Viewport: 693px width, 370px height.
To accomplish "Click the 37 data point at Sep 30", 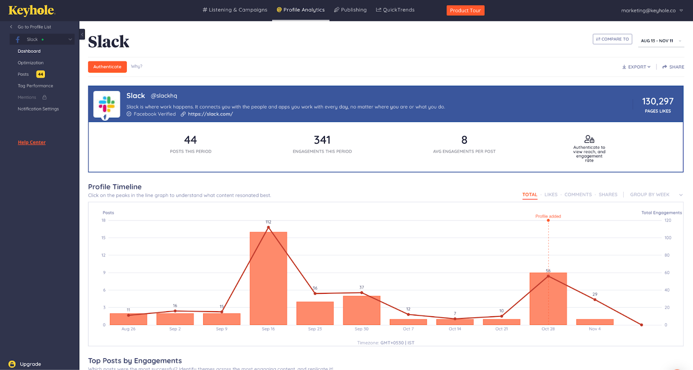I will (x=362, y=293).
